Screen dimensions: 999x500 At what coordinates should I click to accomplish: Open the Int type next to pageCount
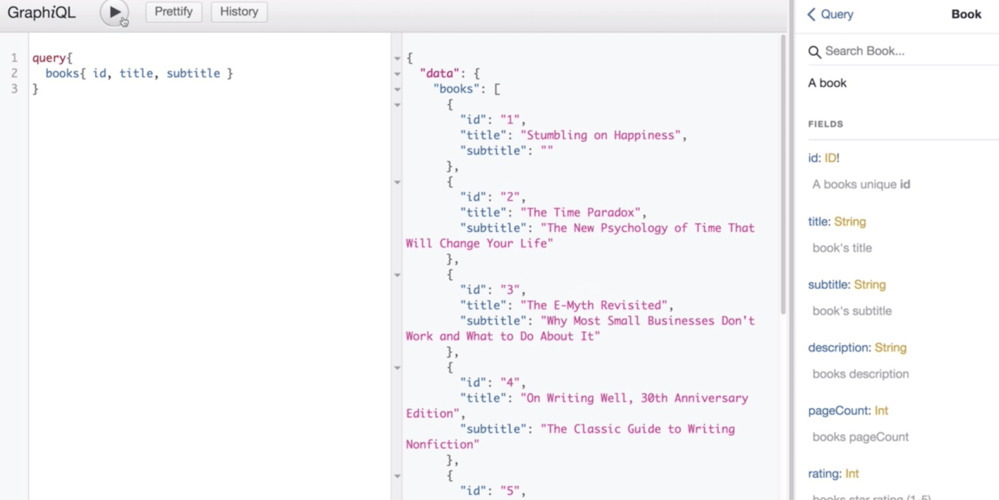pos(881,411)
